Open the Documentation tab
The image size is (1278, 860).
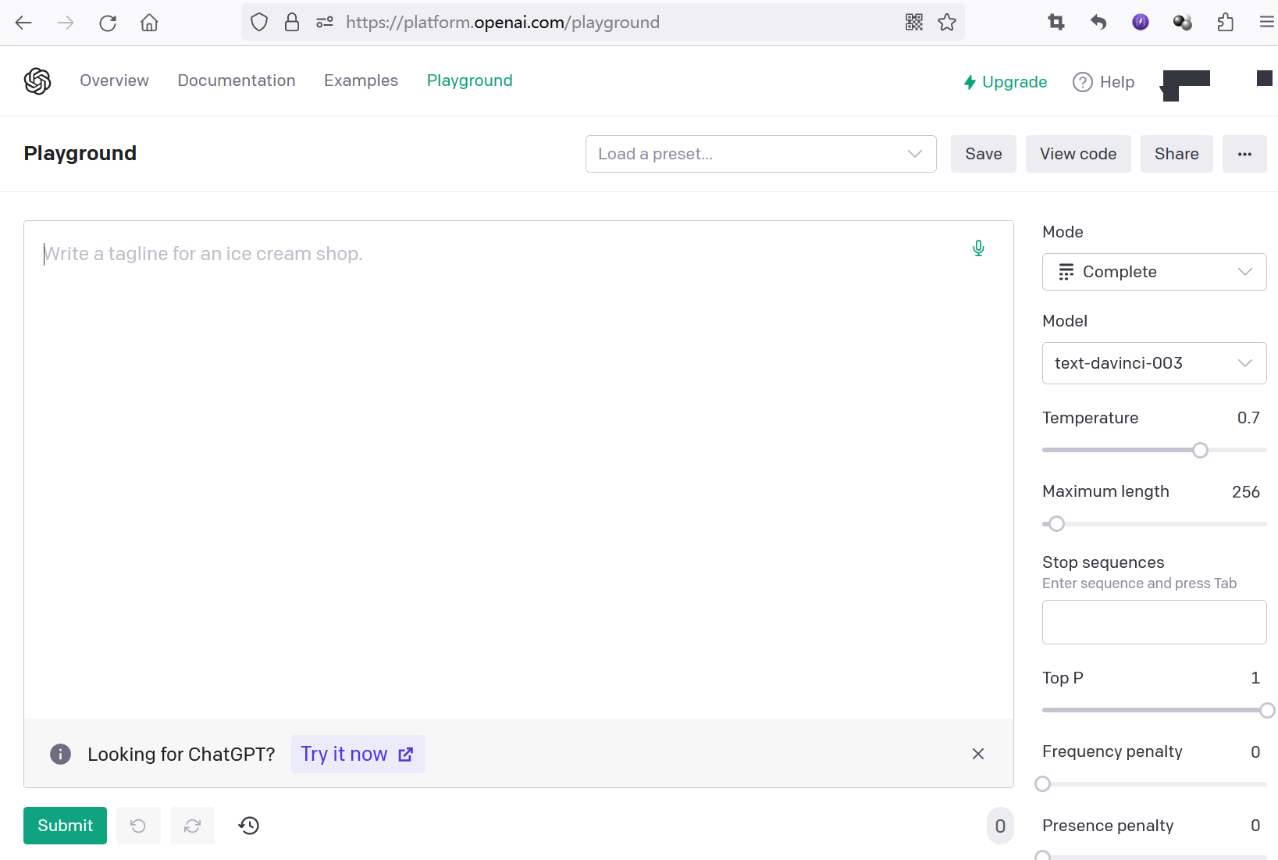[x=237, y=80]
